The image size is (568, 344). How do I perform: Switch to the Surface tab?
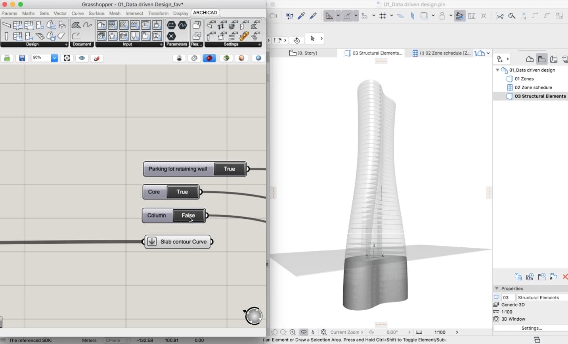[96, 13]
